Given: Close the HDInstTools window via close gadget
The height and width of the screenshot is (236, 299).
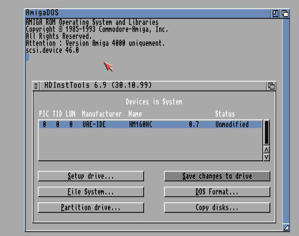Looking at the screenshot, I should [x=36, y=86].
